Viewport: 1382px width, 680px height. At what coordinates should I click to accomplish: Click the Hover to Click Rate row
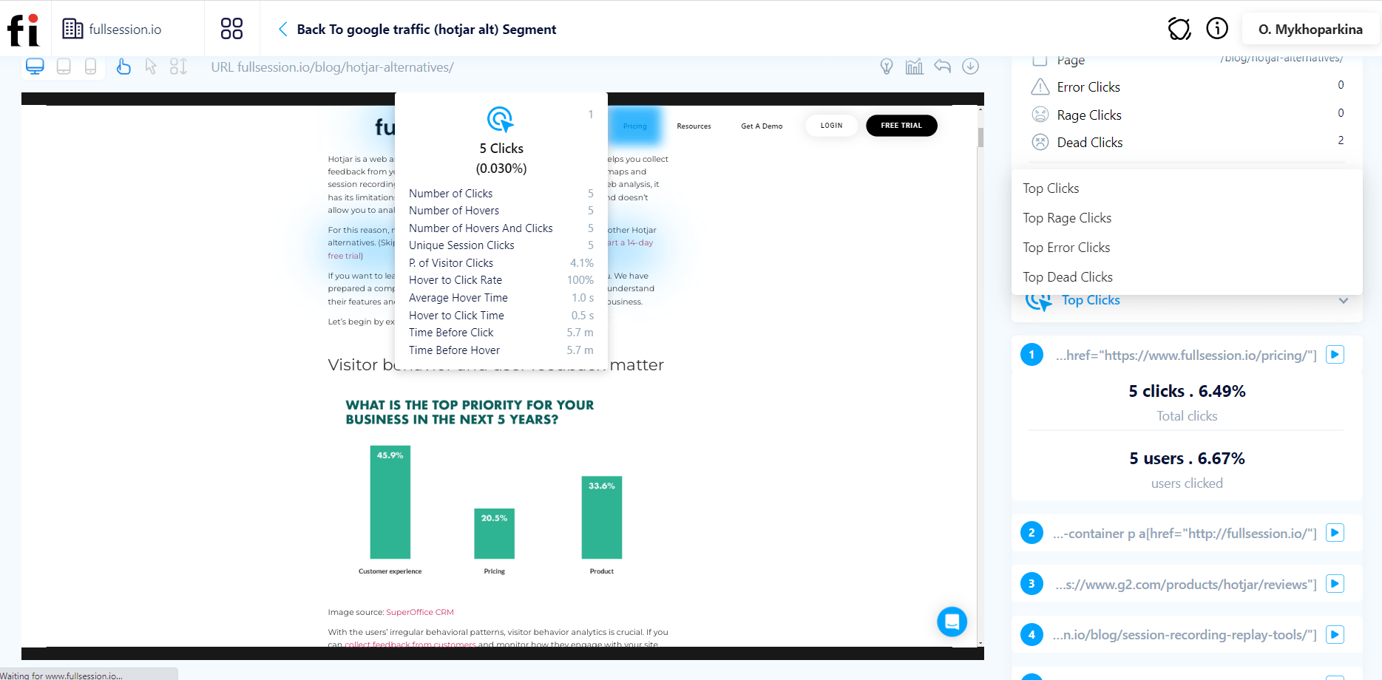[501, 280]
